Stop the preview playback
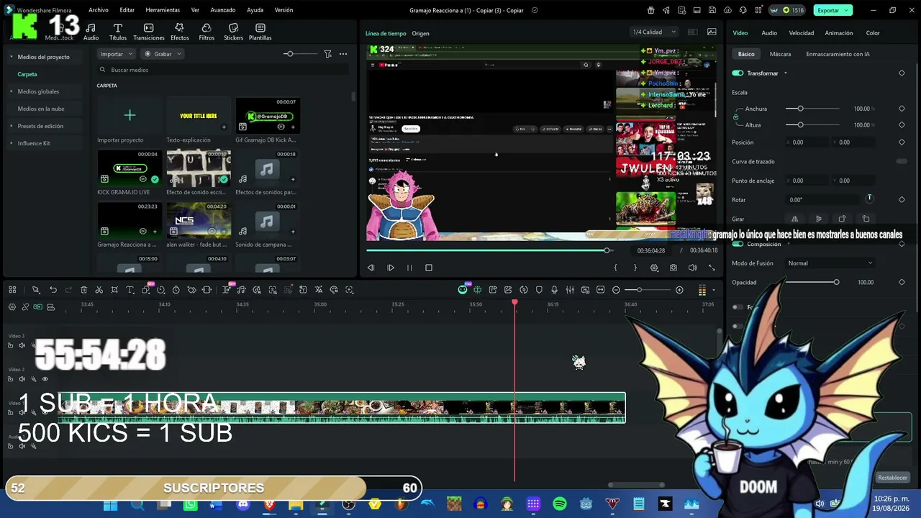 tap(429, 268)
